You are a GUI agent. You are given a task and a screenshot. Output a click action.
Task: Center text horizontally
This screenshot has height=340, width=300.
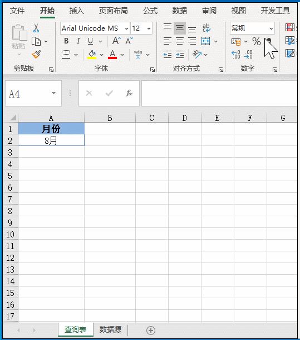[180, 41]
